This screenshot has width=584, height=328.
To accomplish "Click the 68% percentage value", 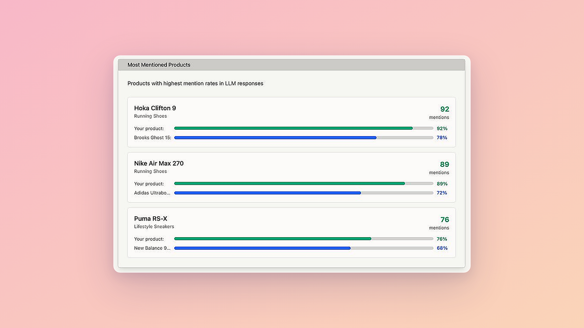I will (x=442, y=248).
